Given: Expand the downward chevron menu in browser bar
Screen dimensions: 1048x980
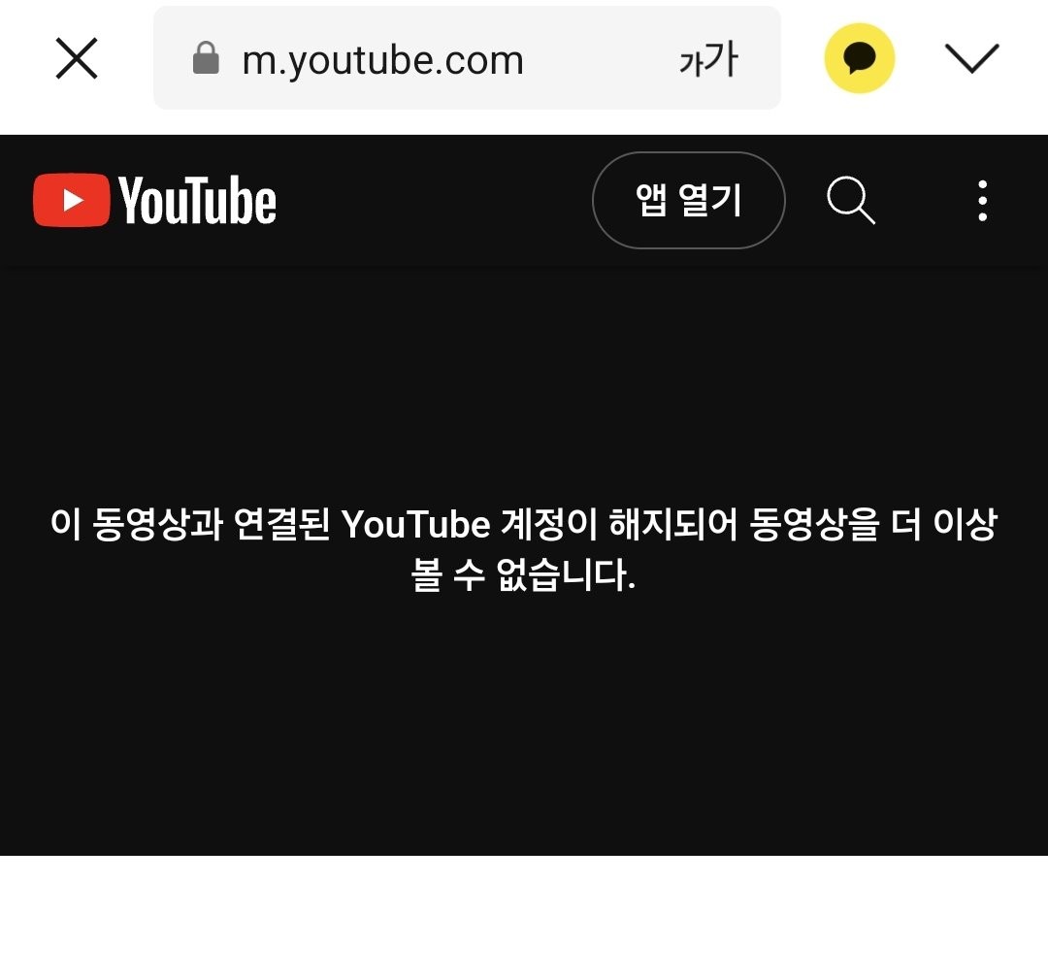Looking at the screenshot, I should click(971, 58).
